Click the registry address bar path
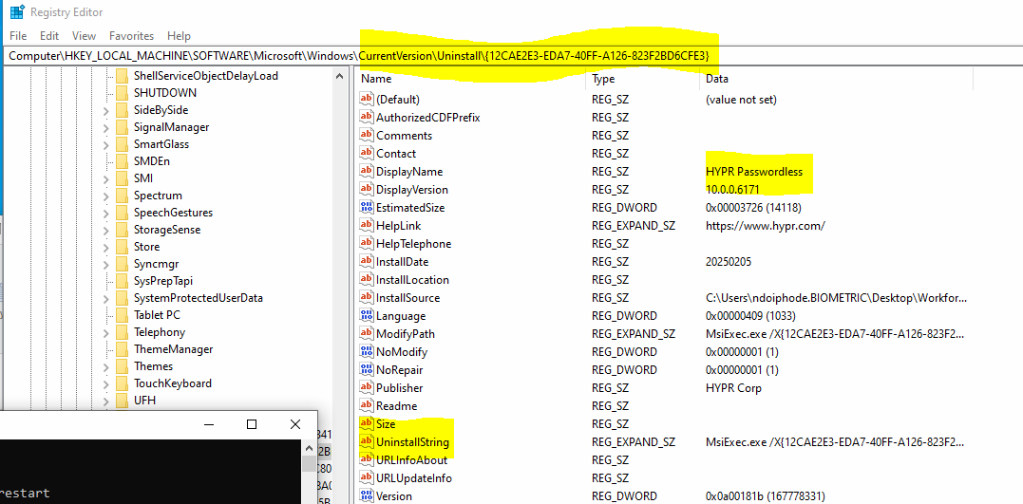 511,56
